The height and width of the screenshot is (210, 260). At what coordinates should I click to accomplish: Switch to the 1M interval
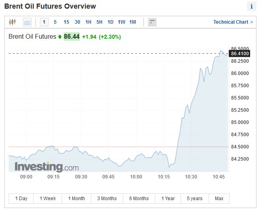(133, 22)
